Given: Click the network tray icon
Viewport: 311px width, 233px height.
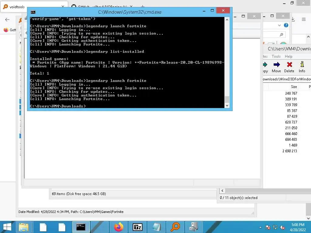Looking at the screenshot, I should tap(275, 227).
